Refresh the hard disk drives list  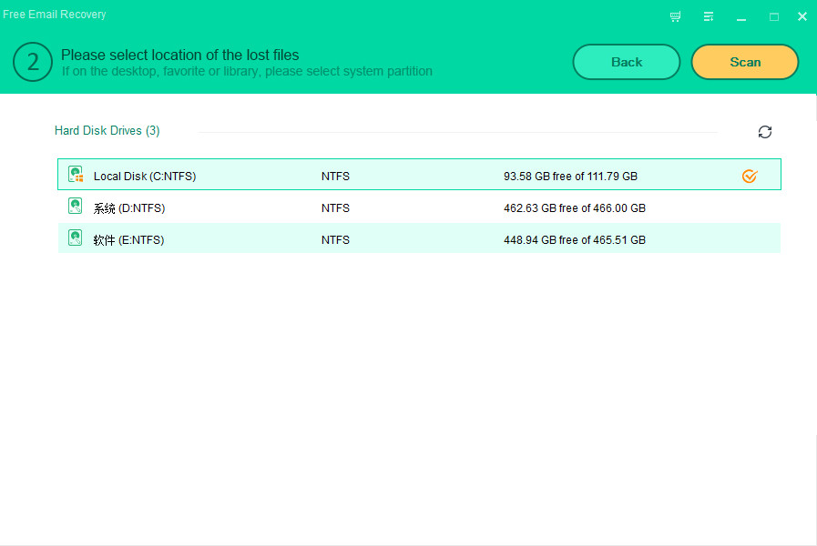point(764,132)
